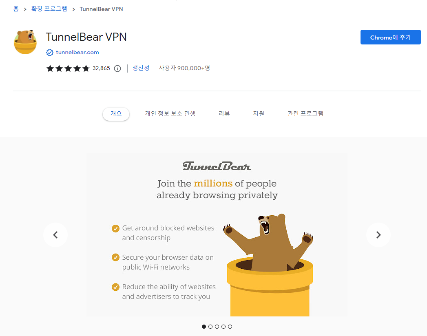Screen dimensions: 427x336
Task: Select the second carousel dot
Action: tap(210, 327)
